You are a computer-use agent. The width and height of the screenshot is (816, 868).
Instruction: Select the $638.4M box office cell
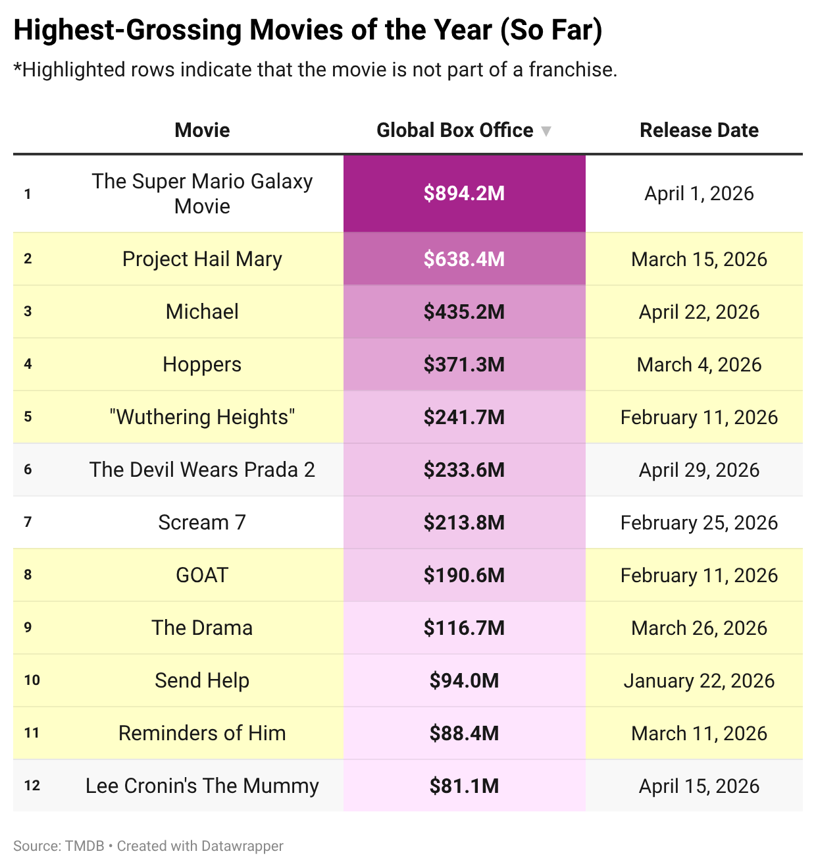point(464,259)
